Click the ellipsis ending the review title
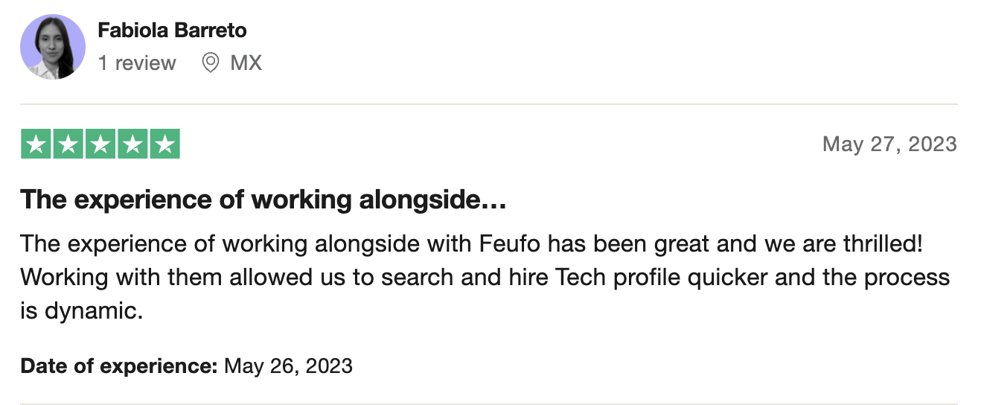Screen dimensions: 981x405 click(x=496, y=201)
